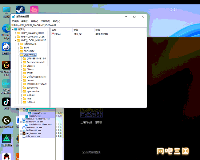200x160 pixels.
Task: Launch the green triangle Delta Force game icon
Action: tap(7, 138)
